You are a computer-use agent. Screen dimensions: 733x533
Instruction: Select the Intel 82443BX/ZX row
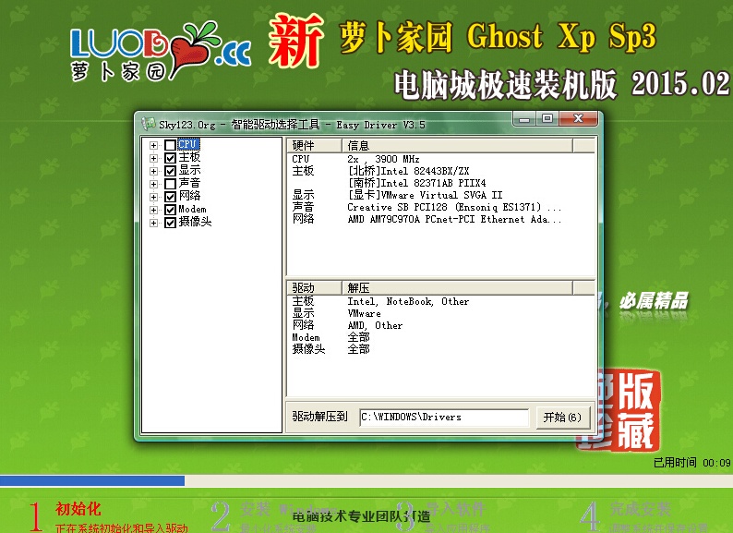coord(440,171)
